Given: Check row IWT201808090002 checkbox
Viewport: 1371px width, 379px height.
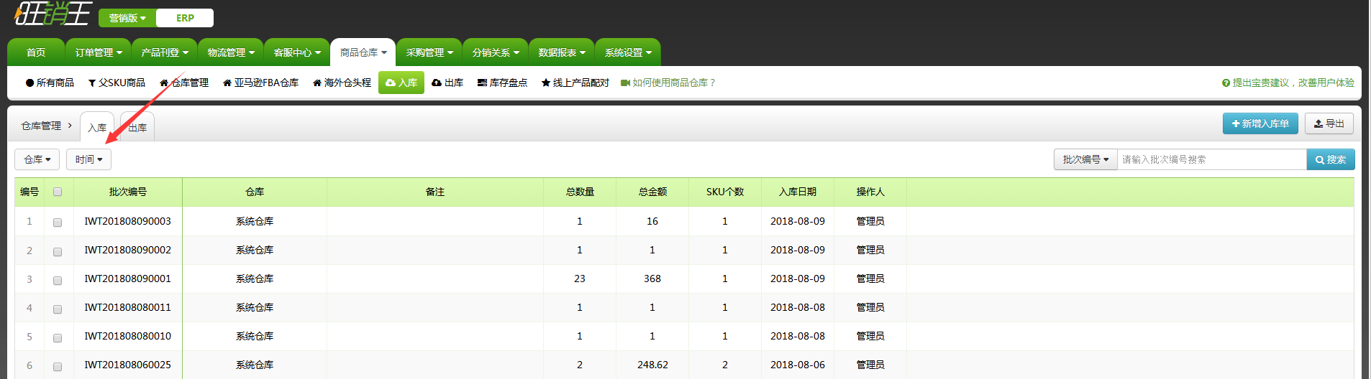Looking at the screenshot, I should click(58, 251).
